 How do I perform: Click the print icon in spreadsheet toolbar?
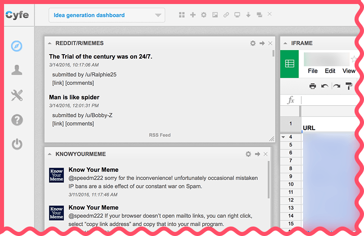[x=313, y=86]
